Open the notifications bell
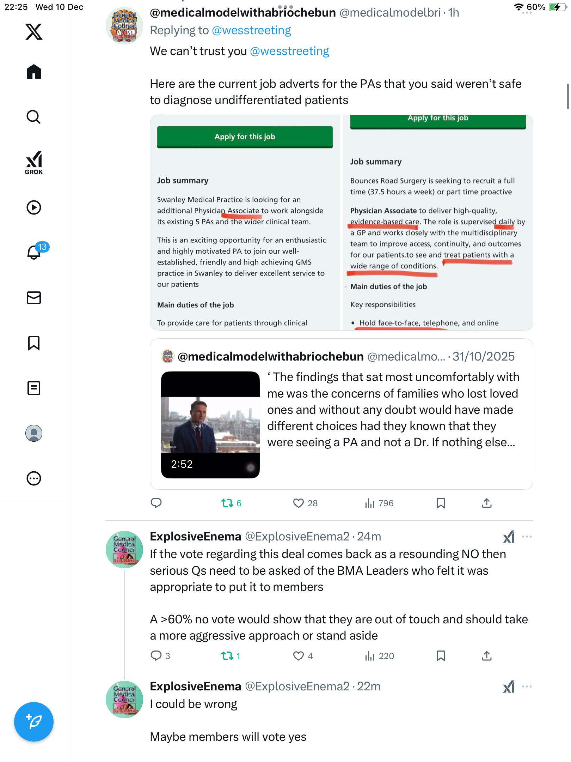 (34, 252)
